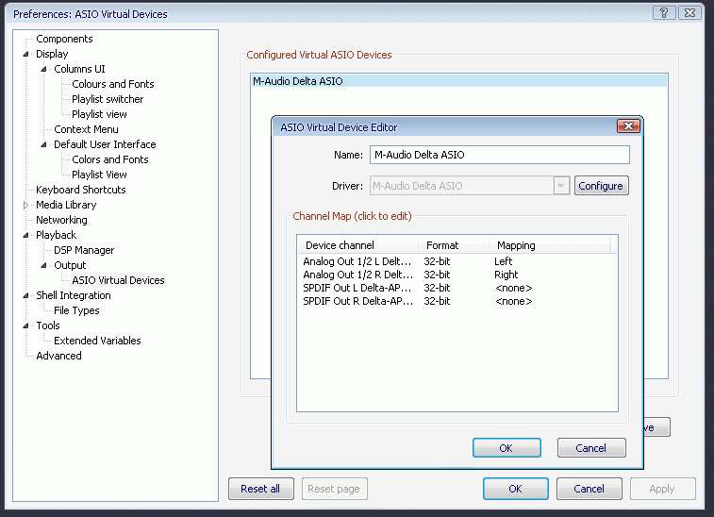Collapse the Shell Integration node
Screen dimensions: 714x517
[x=26, y=295]
